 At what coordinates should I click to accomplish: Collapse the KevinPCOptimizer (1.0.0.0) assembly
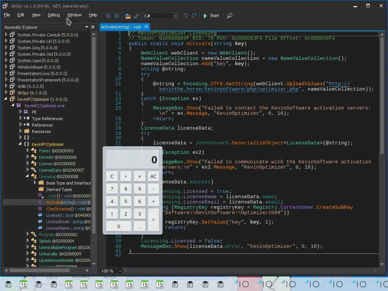pos(6,99)
